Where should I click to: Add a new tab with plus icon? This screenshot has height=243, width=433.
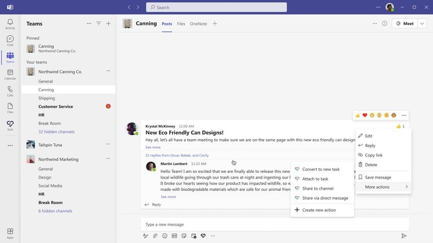pyautogui.click(x=215, y=24)
